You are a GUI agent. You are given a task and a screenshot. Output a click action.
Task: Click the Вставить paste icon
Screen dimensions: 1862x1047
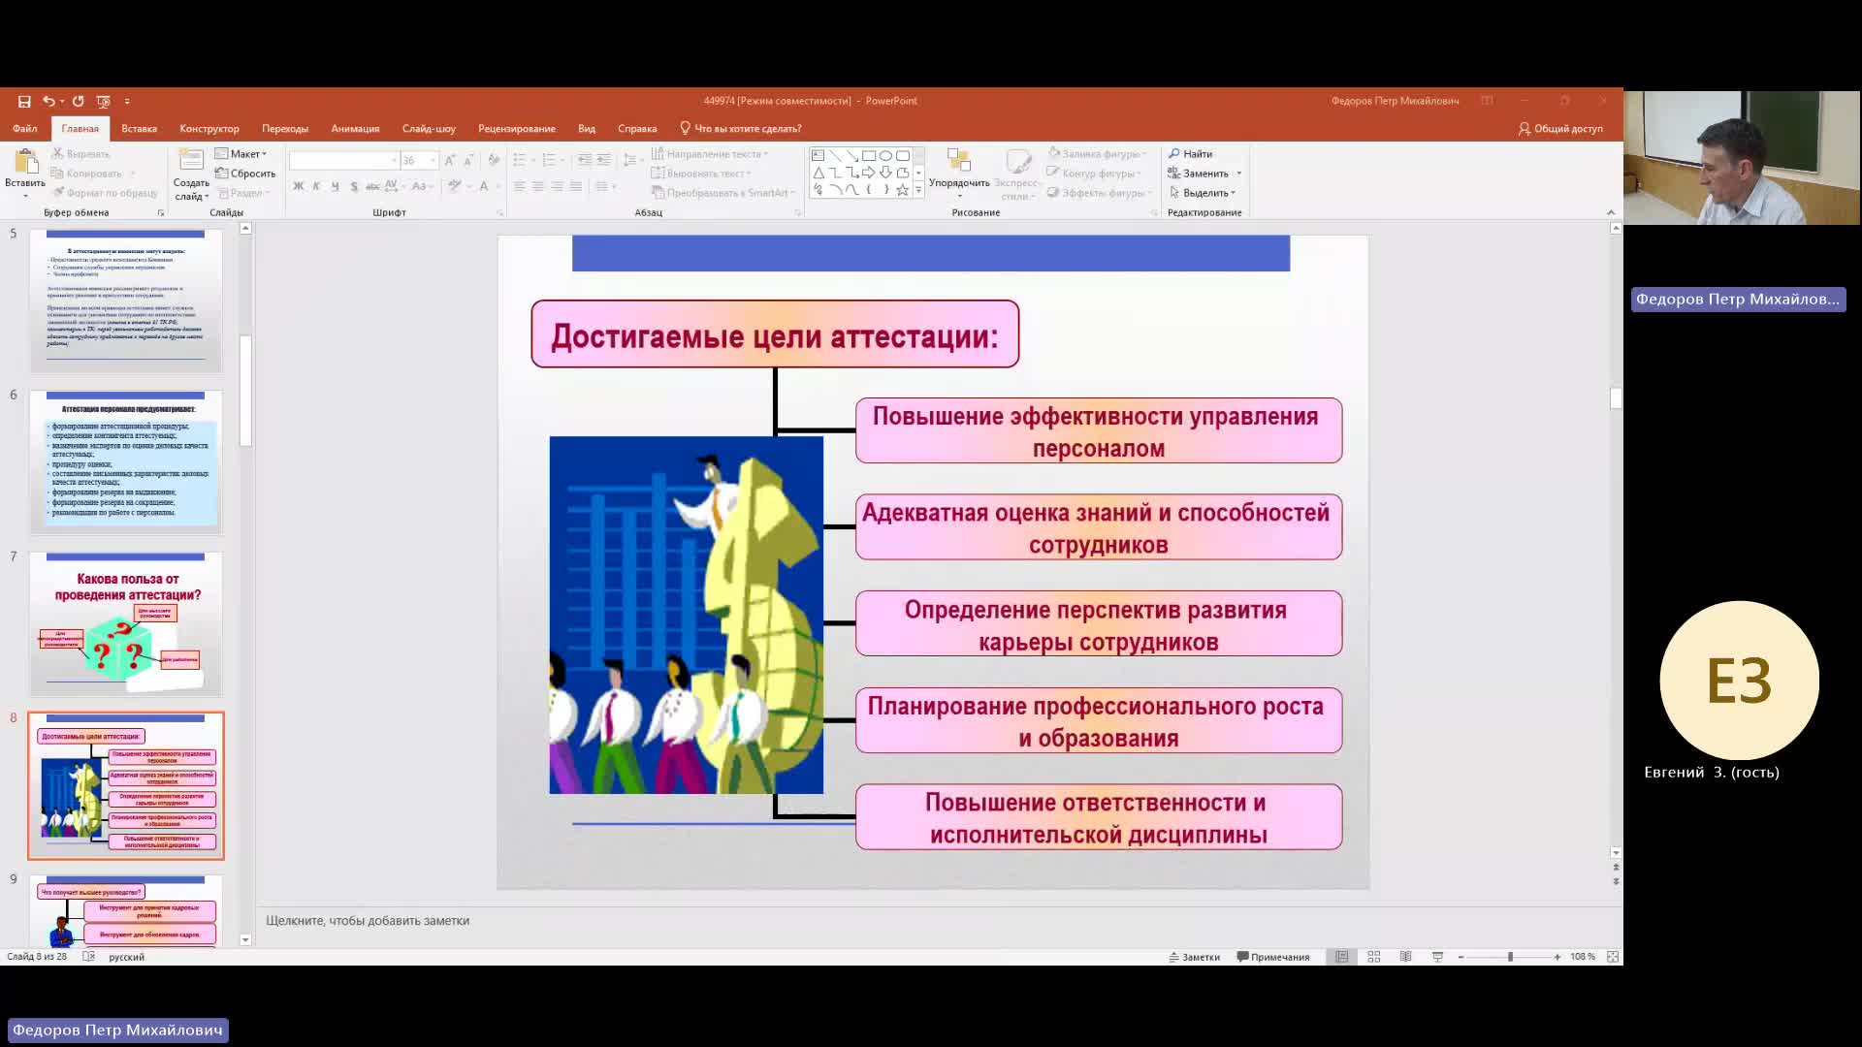click(x=25, y=162)
